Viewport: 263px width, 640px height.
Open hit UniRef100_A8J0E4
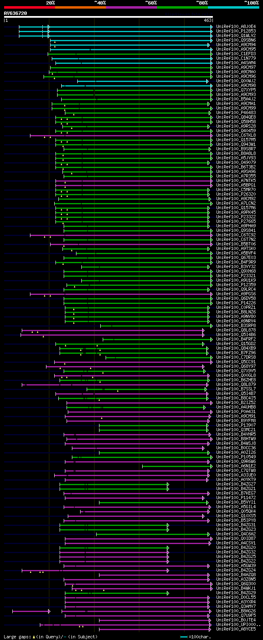[236, 26]
